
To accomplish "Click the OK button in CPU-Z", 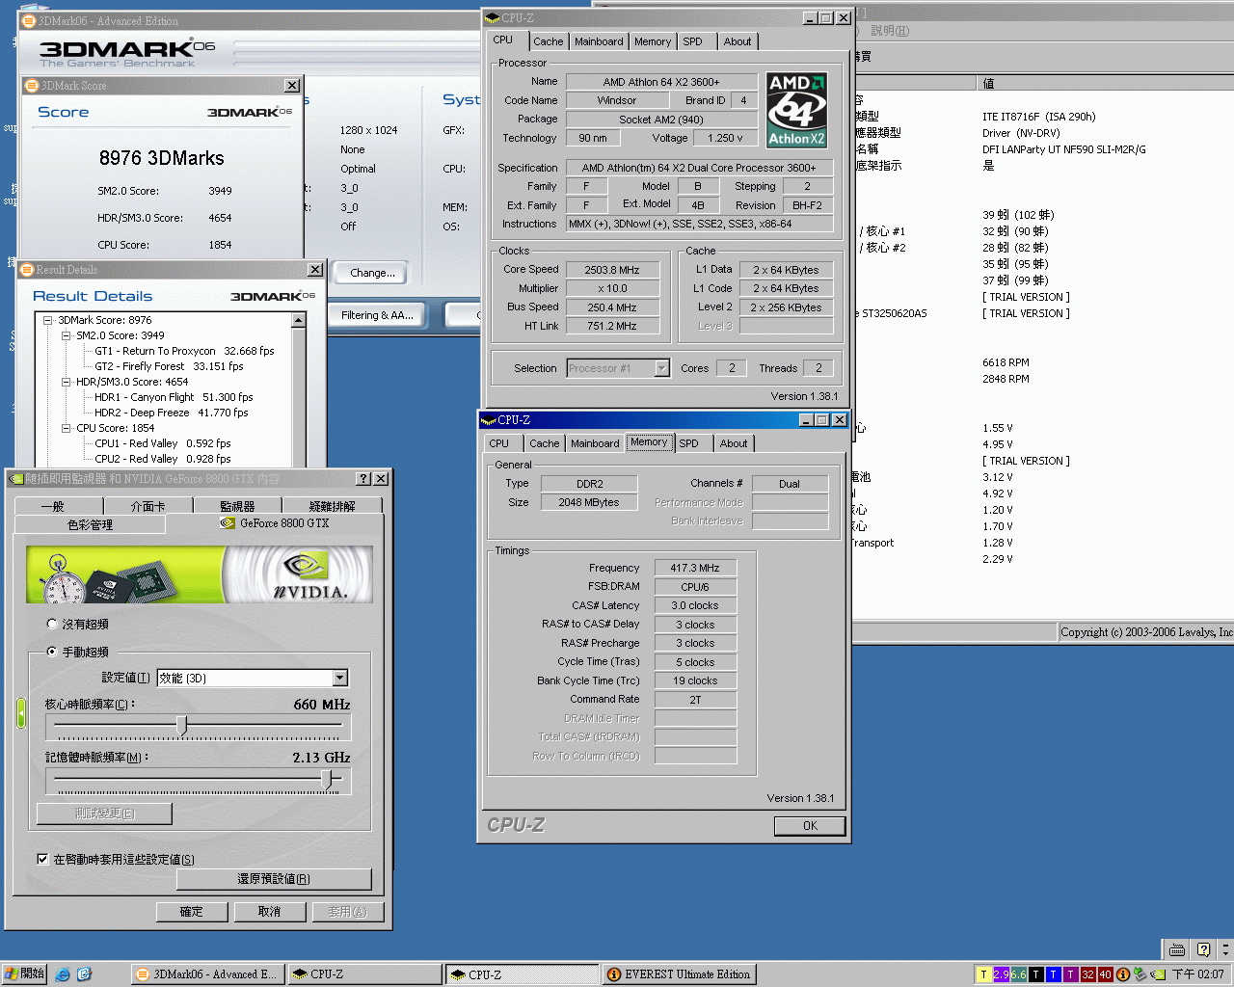I will tap(810, 826).
